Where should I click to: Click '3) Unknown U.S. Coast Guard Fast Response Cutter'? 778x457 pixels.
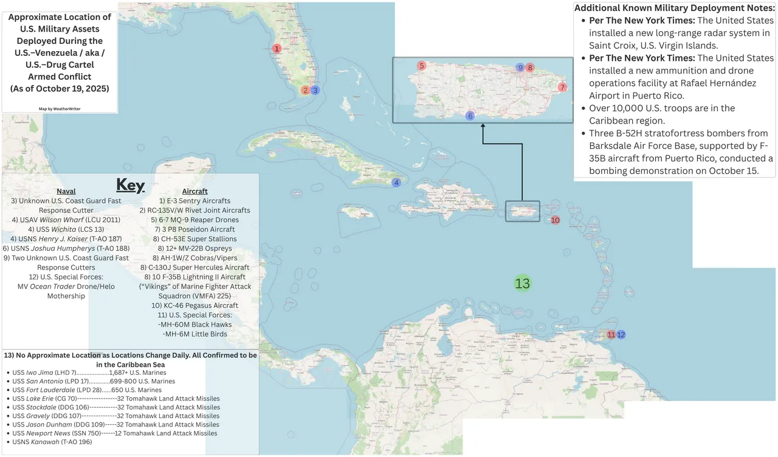click(x=66, y=206)
